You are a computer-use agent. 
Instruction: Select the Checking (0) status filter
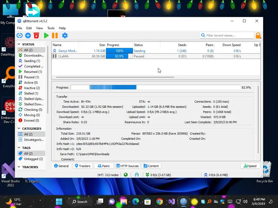[x=31, y=110]
